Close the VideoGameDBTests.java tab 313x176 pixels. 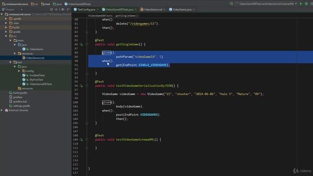point(136,9)
